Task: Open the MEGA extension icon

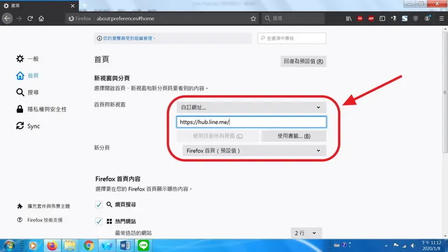Action: [x=360, y=19]
